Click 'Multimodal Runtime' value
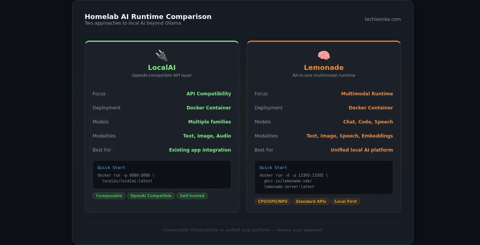The image size is (480, 245). coord(367,94)
